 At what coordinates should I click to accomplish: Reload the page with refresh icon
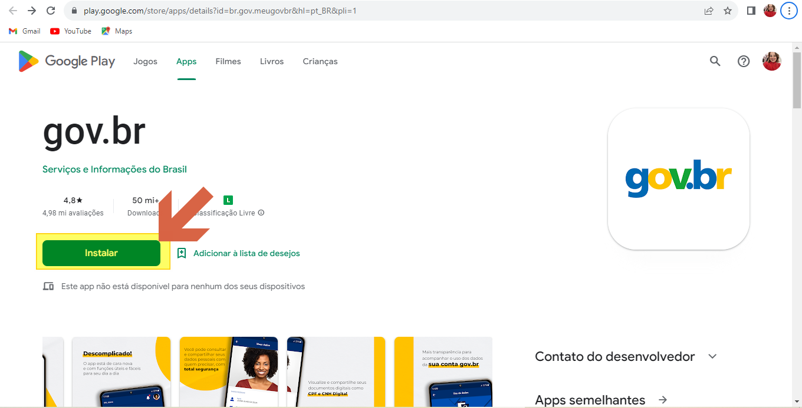pos(51,11)
